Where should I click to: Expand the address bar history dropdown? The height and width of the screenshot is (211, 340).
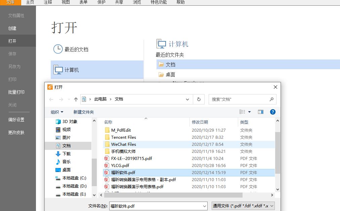coord(187,99)
